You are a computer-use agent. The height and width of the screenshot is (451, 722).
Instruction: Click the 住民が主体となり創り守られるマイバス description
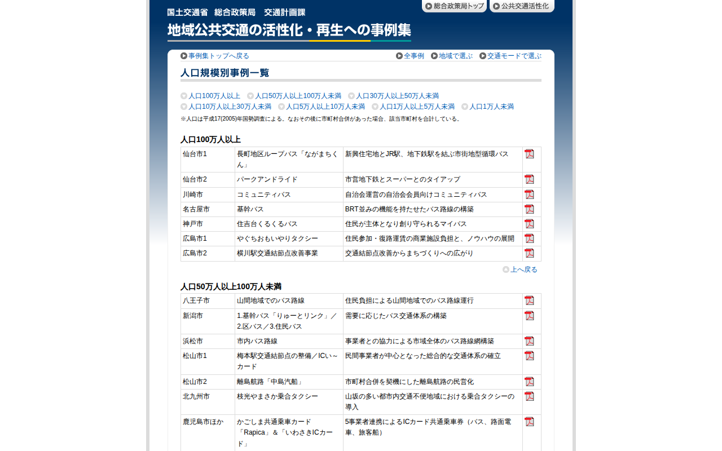(x=433, y=224)
